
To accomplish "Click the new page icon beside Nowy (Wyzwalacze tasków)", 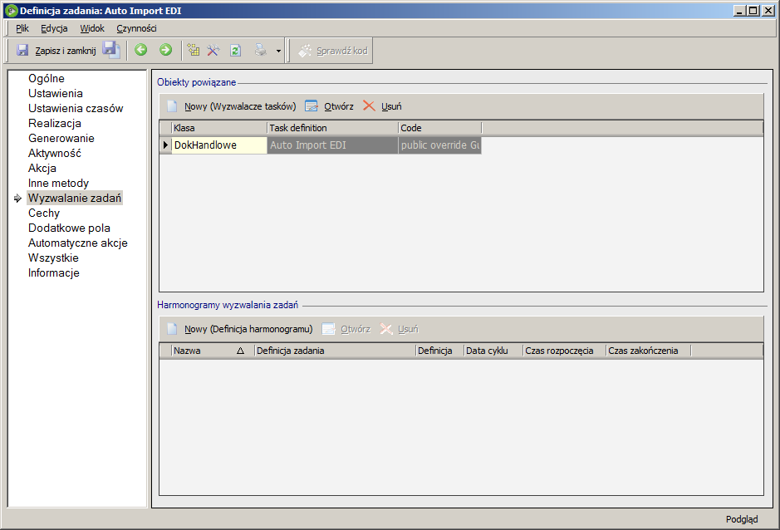I will click(x=172, y=106).
